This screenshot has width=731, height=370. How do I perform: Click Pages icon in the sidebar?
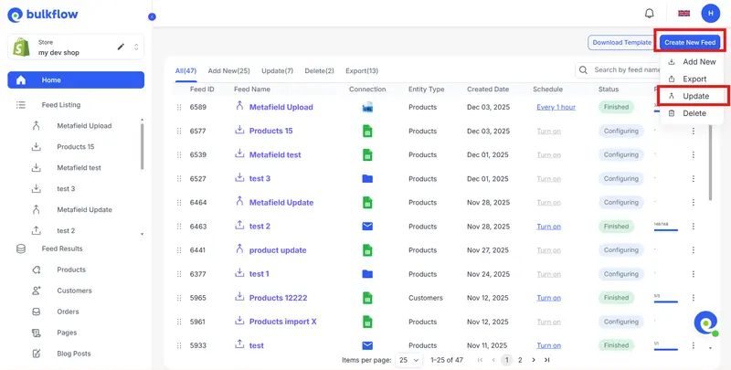(37, 333)
